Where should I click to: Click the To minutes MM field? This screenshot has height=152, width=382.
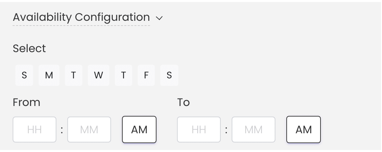254,130
